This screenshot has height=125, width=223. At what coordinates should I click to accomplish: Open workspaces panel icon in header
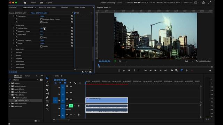[196, 2]
